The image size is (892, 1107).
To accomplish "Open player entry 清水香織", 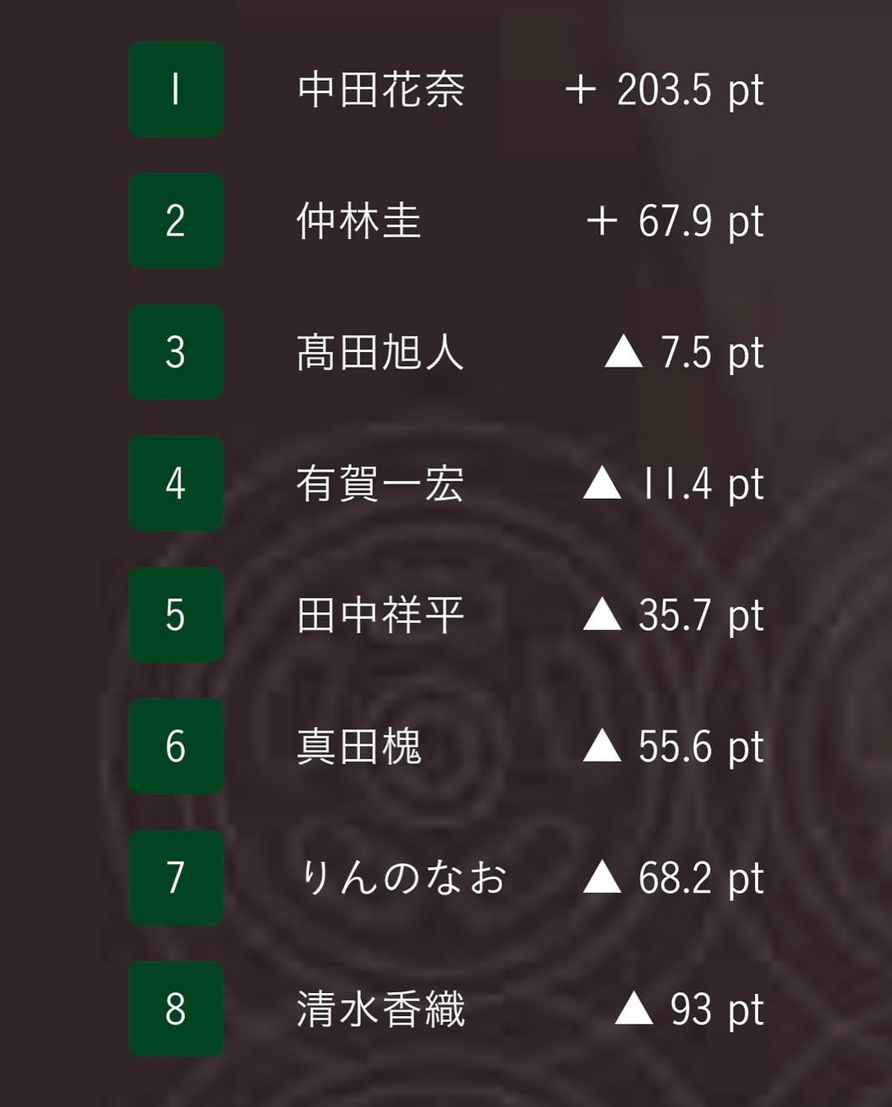I will coord(381,1009).
